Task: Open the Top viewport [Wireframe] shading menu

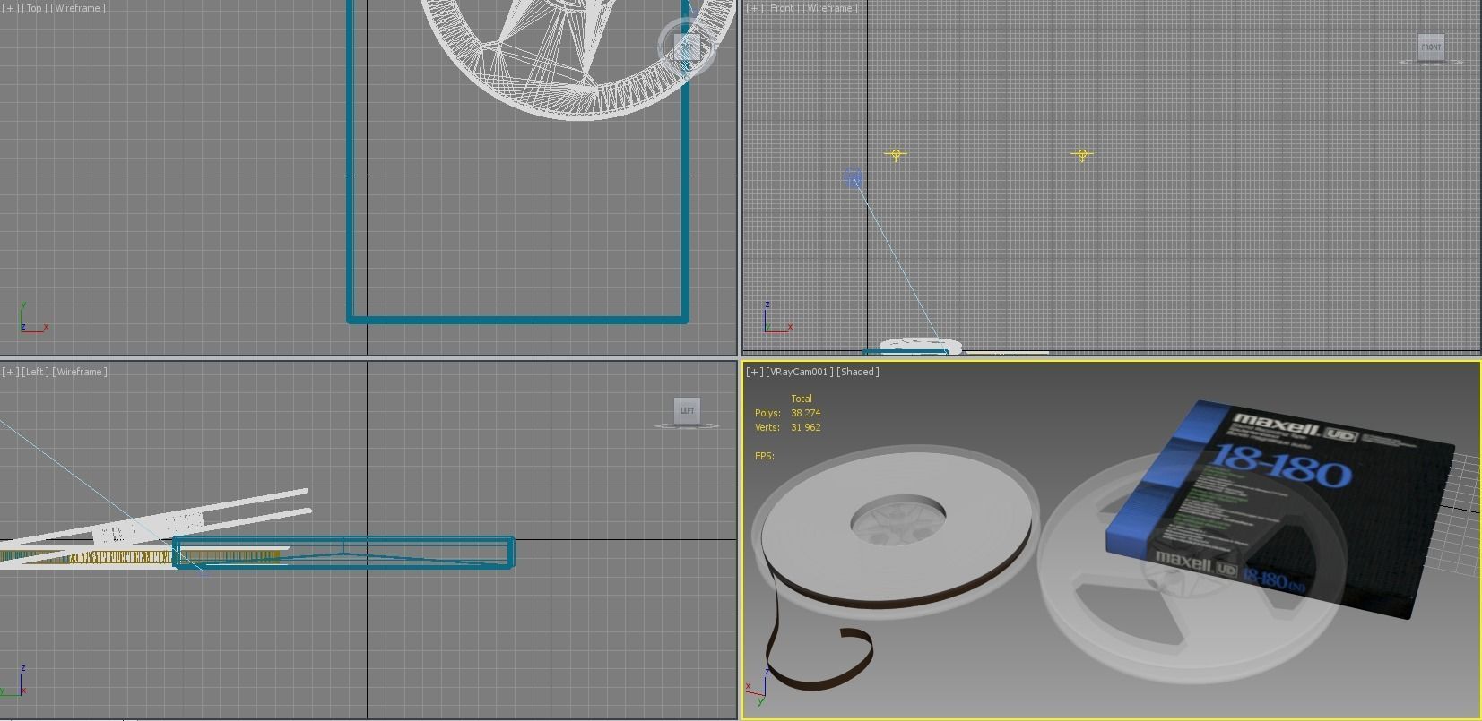Action: tap(78, 8)
